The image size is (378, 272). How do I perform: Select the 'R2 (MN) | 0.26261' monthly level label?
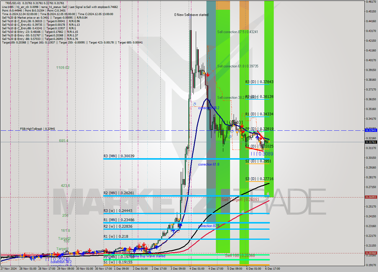click(x=119, y=193)
